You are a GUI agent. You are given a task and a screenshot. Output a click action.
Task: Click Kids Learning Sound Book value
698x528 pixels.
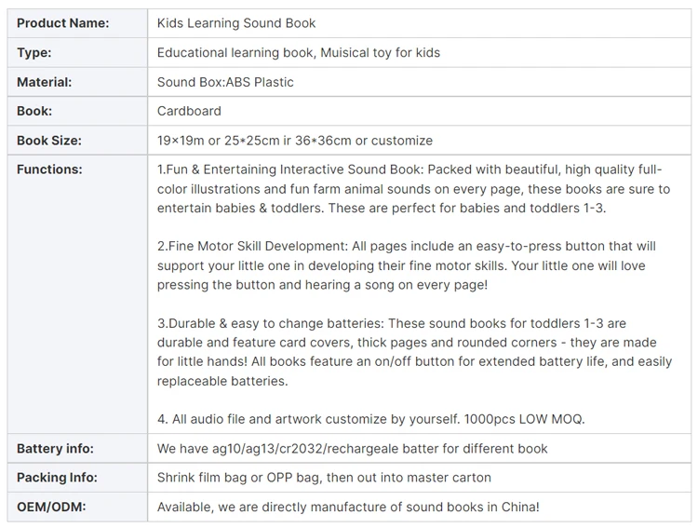(236, 23)
